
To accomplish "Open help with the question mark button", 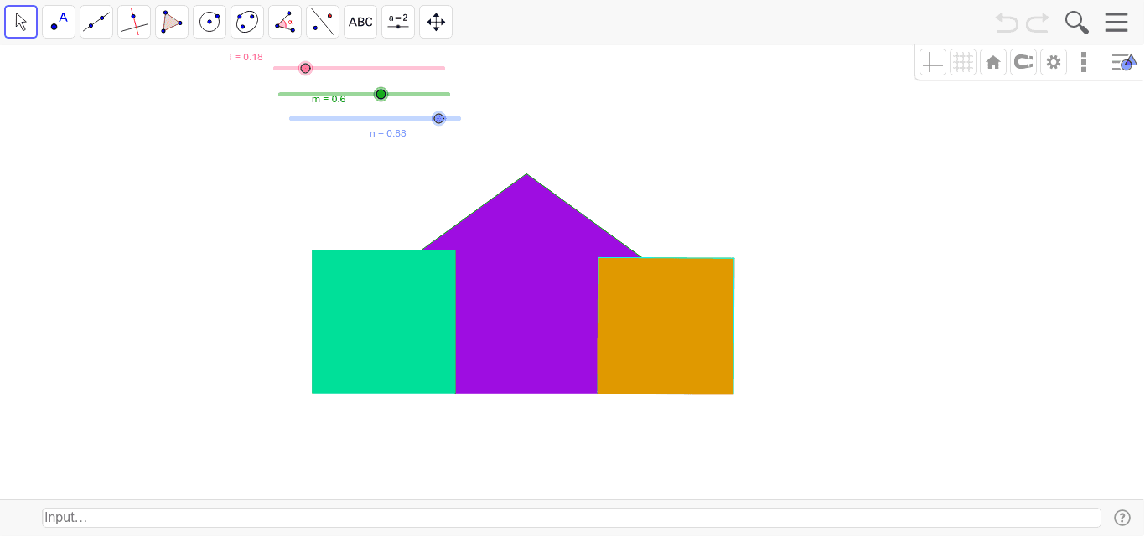I will (1122, 517).
